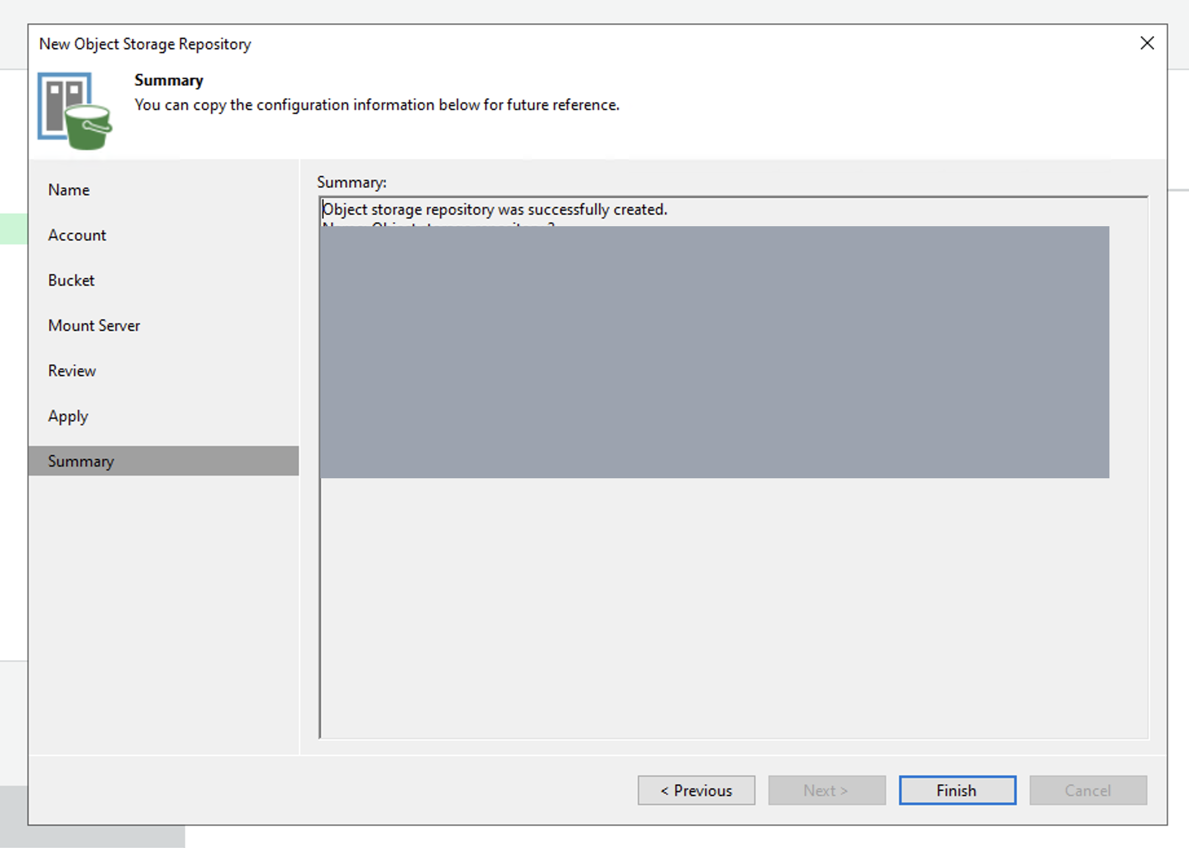Close the New Object Storage Repository dialog

pyautogui.click(x=1147, y=43)
